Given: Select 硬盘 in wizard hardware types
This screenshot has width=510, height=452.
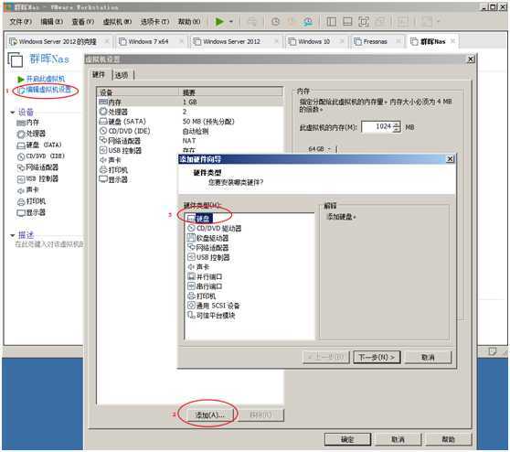Looking at the screenshot, I should pos(200,219).
